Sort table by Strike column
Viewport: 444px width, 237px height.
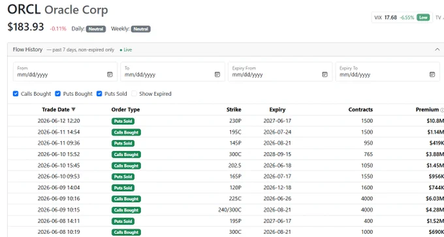[x=234, y=109]
